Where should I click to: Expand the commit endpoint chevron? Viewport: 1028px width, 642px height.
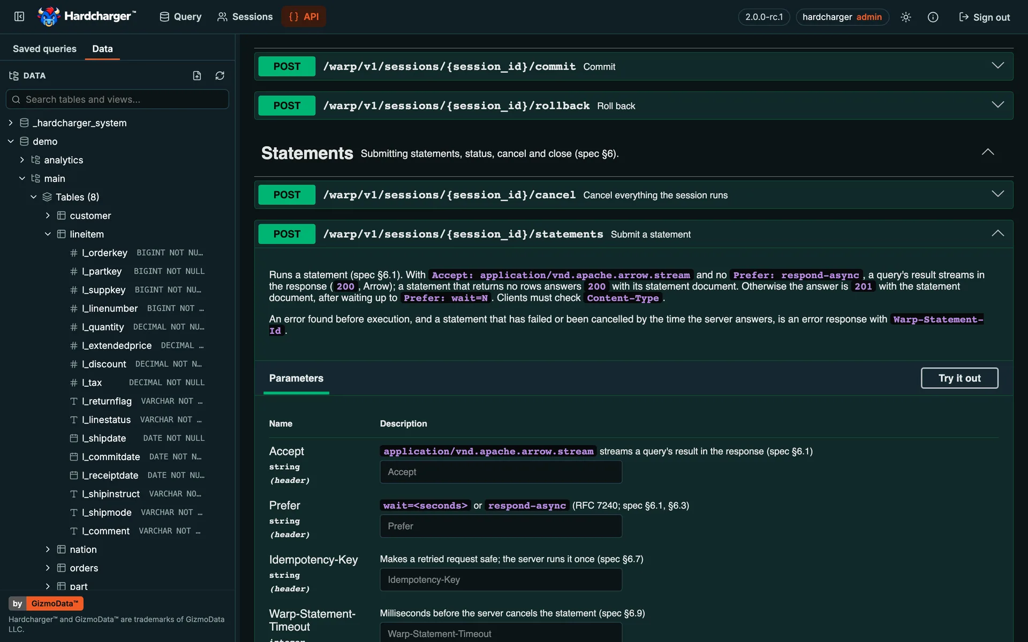pos(997,65)
